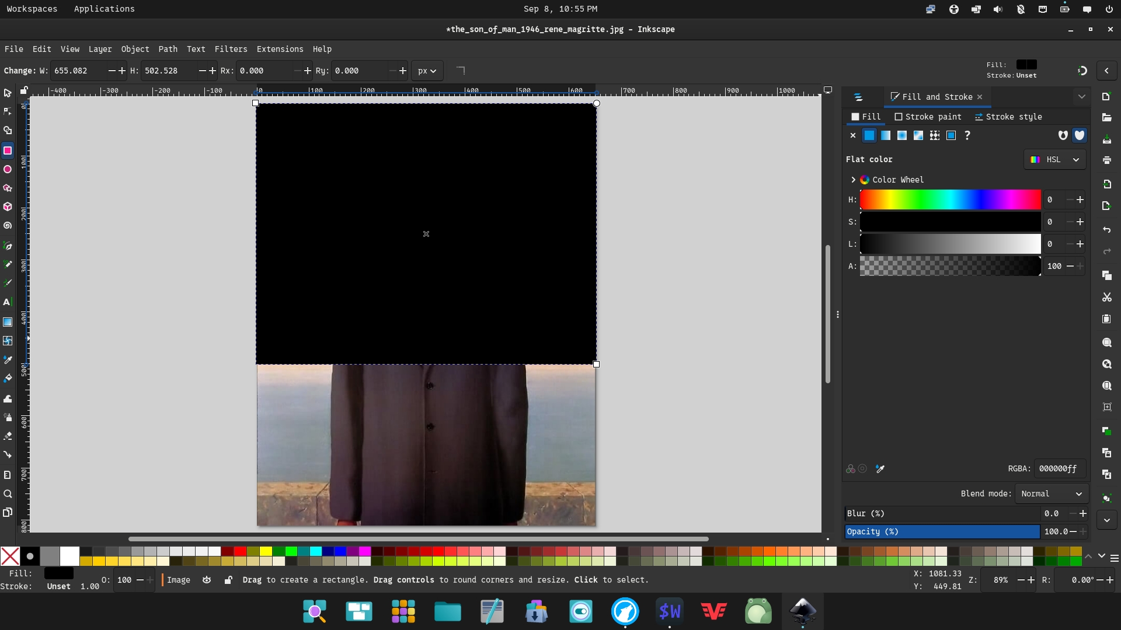Select the Text tool
The image size is (1121, 630).
8,302
